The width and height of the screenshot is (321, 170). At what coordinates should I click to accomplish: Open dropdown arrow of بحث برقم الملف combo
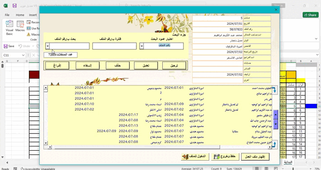[47, 46]
